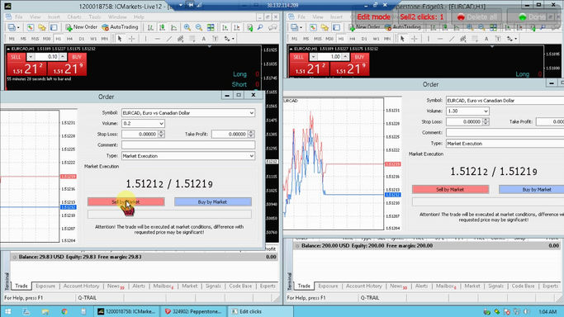Image resolution: width=564 pixels, height=317 pixels.
Task: Open new chart dropdown arrow in Pepperstone toolbar
Action: click(x=301, y=27)
